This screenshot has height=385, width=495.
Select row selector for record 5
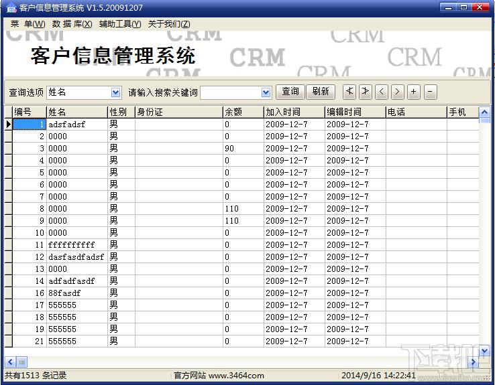8,173
